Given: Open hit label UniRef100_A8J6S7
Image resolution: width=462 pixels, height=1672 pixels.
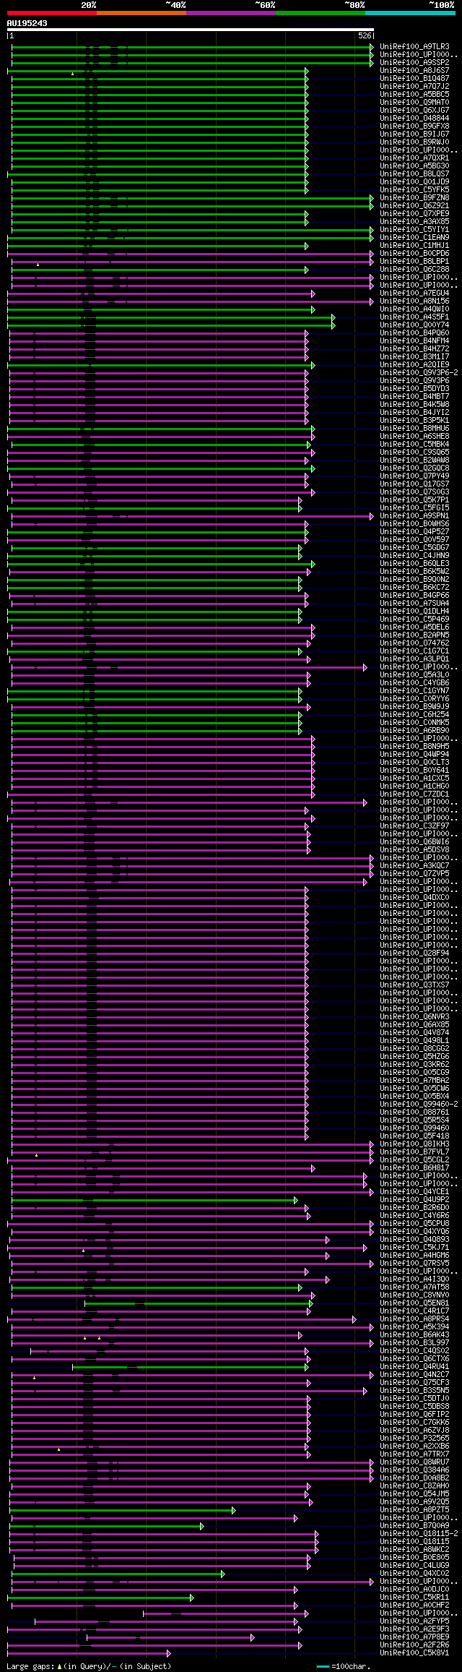Looking at the screenshot, I should [414, 71].
